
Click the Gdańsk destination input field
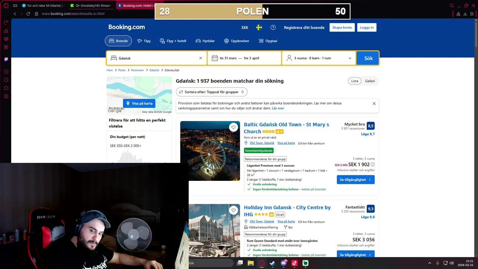[x=157, y=58]
